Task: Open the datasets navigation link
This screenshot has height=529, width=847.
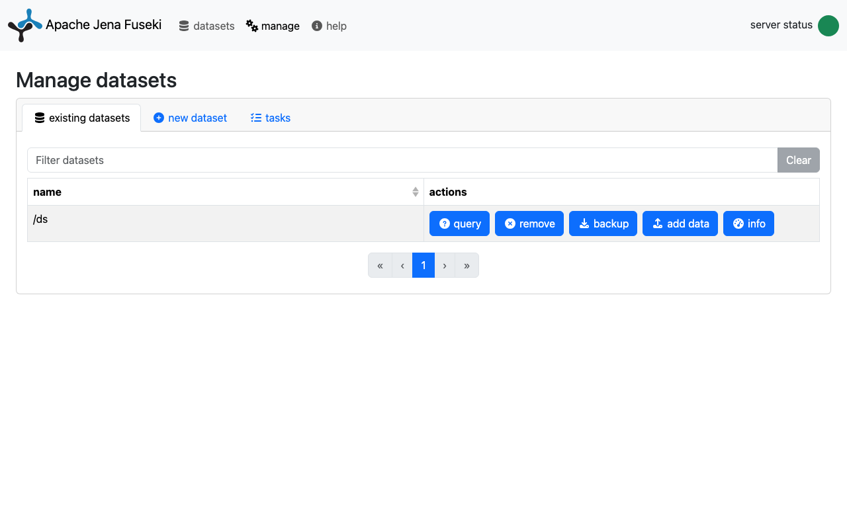Action: (206, 26)
